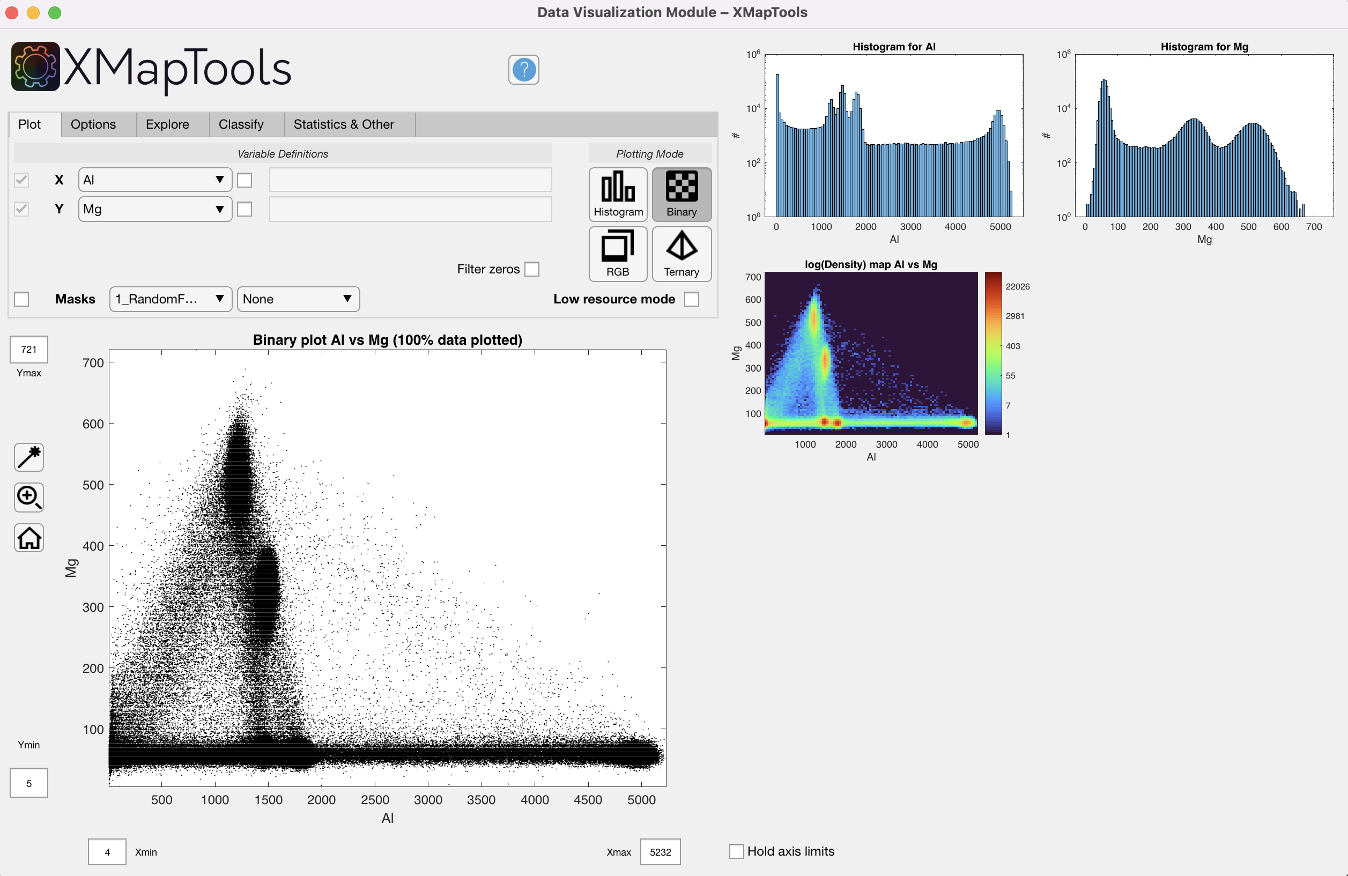Expand the 1_RandomF... masks dropdown

[170, 299]
